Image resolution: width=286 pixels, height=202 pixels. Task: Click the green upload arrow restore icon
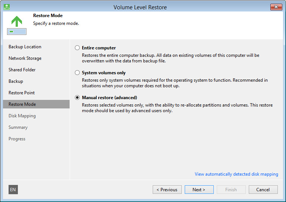(x=17, y=25)
